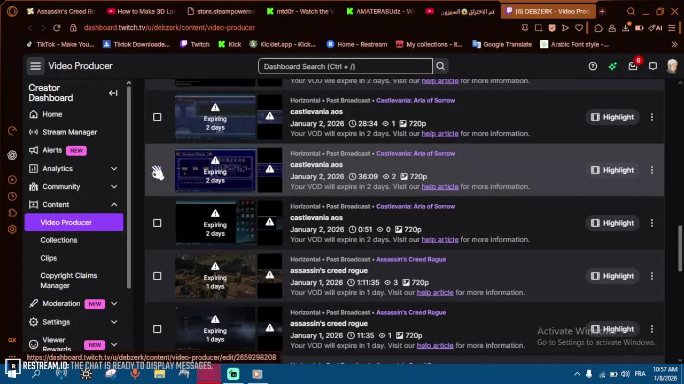
Task: Open more options for castlevania aos 36:09
Action: (652, 170)
